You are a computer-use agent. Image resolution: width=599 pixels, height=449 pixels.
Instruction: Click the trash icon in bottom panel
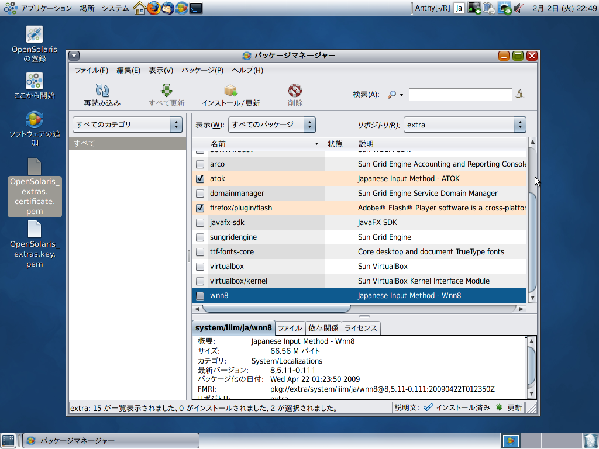tap(591, 441)
